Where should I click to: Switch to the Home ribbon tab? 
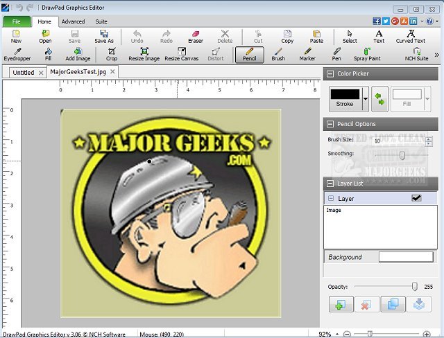[44, 21]
